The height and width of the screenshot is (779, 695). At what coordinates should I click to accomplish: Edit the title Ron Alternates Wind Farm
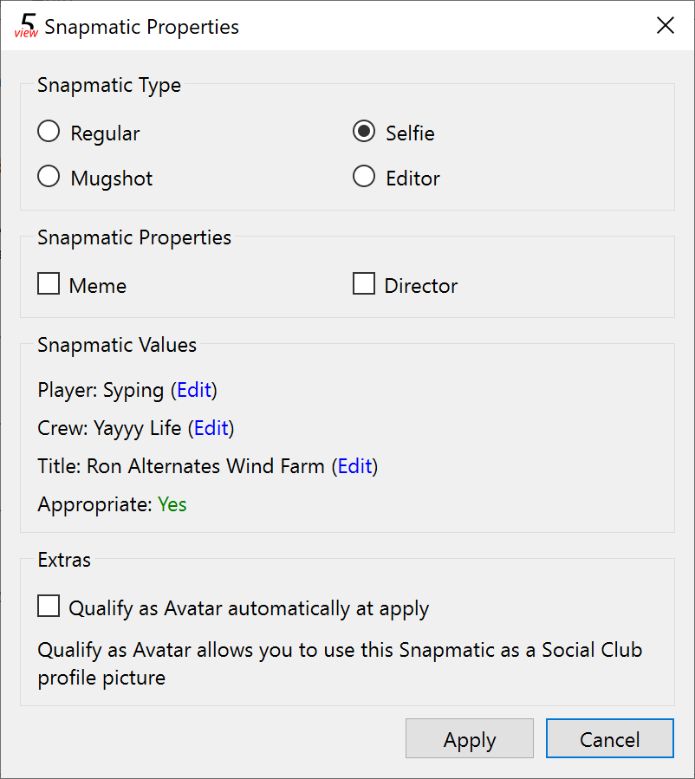354,466
